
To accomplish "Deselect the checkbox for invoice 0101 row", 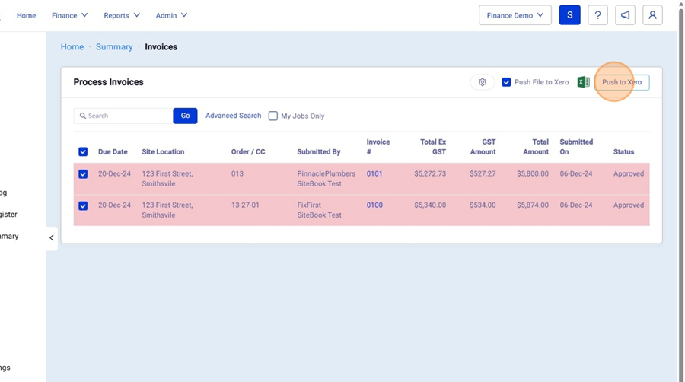I will click(x=83, y=174).
